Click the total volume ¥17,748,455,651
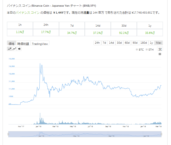Screen dimensions: 171x145 (142, 13)
